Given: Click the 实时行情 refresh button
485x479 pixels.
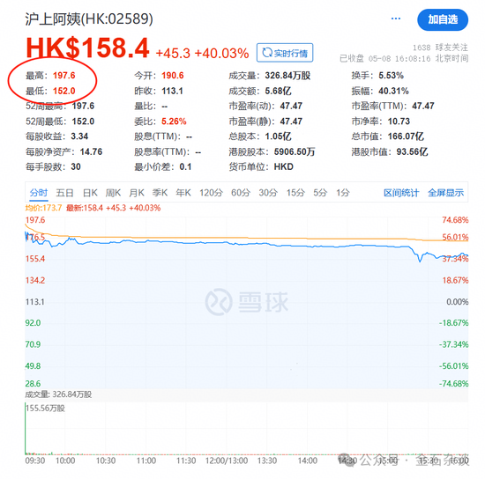Looking at the screenshot, I should point(285,53).
